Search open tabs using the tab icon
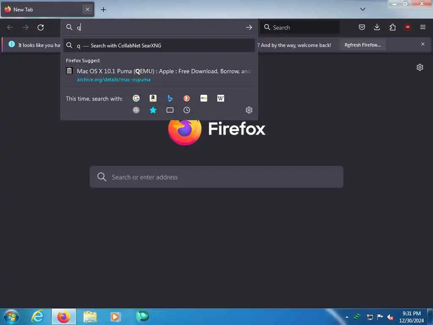The height and width of the screenshot is (325, 433). 170,110
